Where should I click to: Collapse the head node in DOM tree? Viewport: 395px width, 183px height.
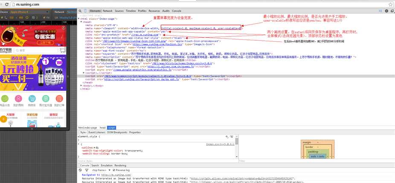point(81,22)
